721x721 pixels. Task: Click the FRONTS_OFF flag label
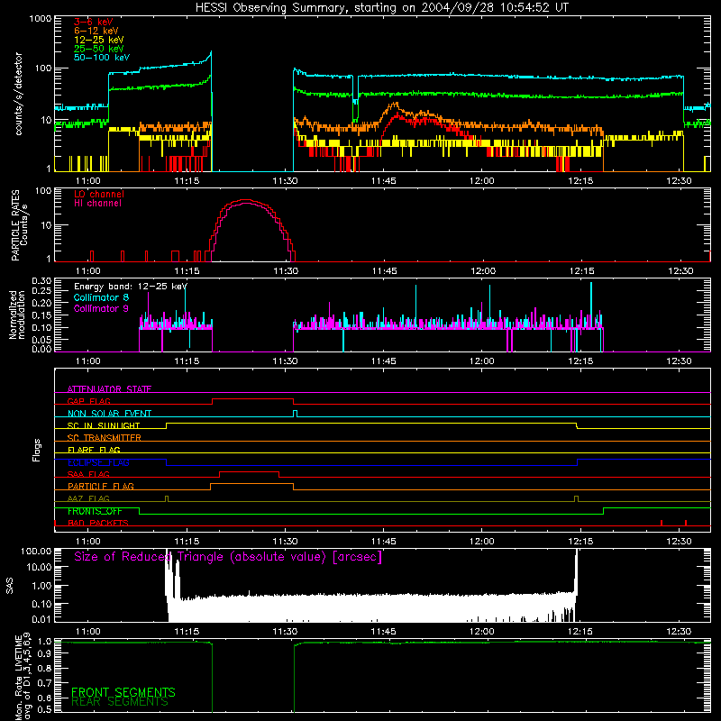tap(95, 511)
